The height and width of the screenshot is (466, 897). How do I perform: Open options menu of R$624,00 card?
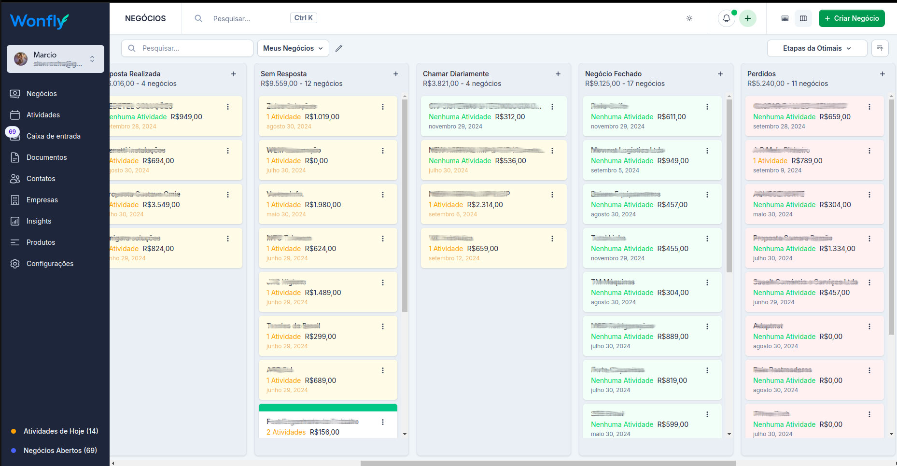coord(383,239)
